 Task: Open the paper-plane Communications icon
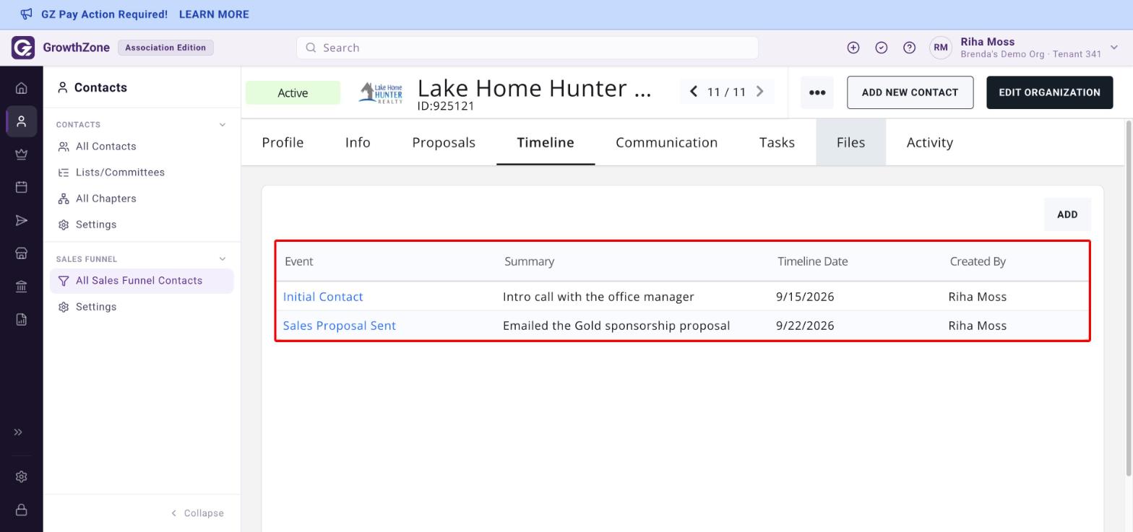pyautogui.click(x=21, y=220)
